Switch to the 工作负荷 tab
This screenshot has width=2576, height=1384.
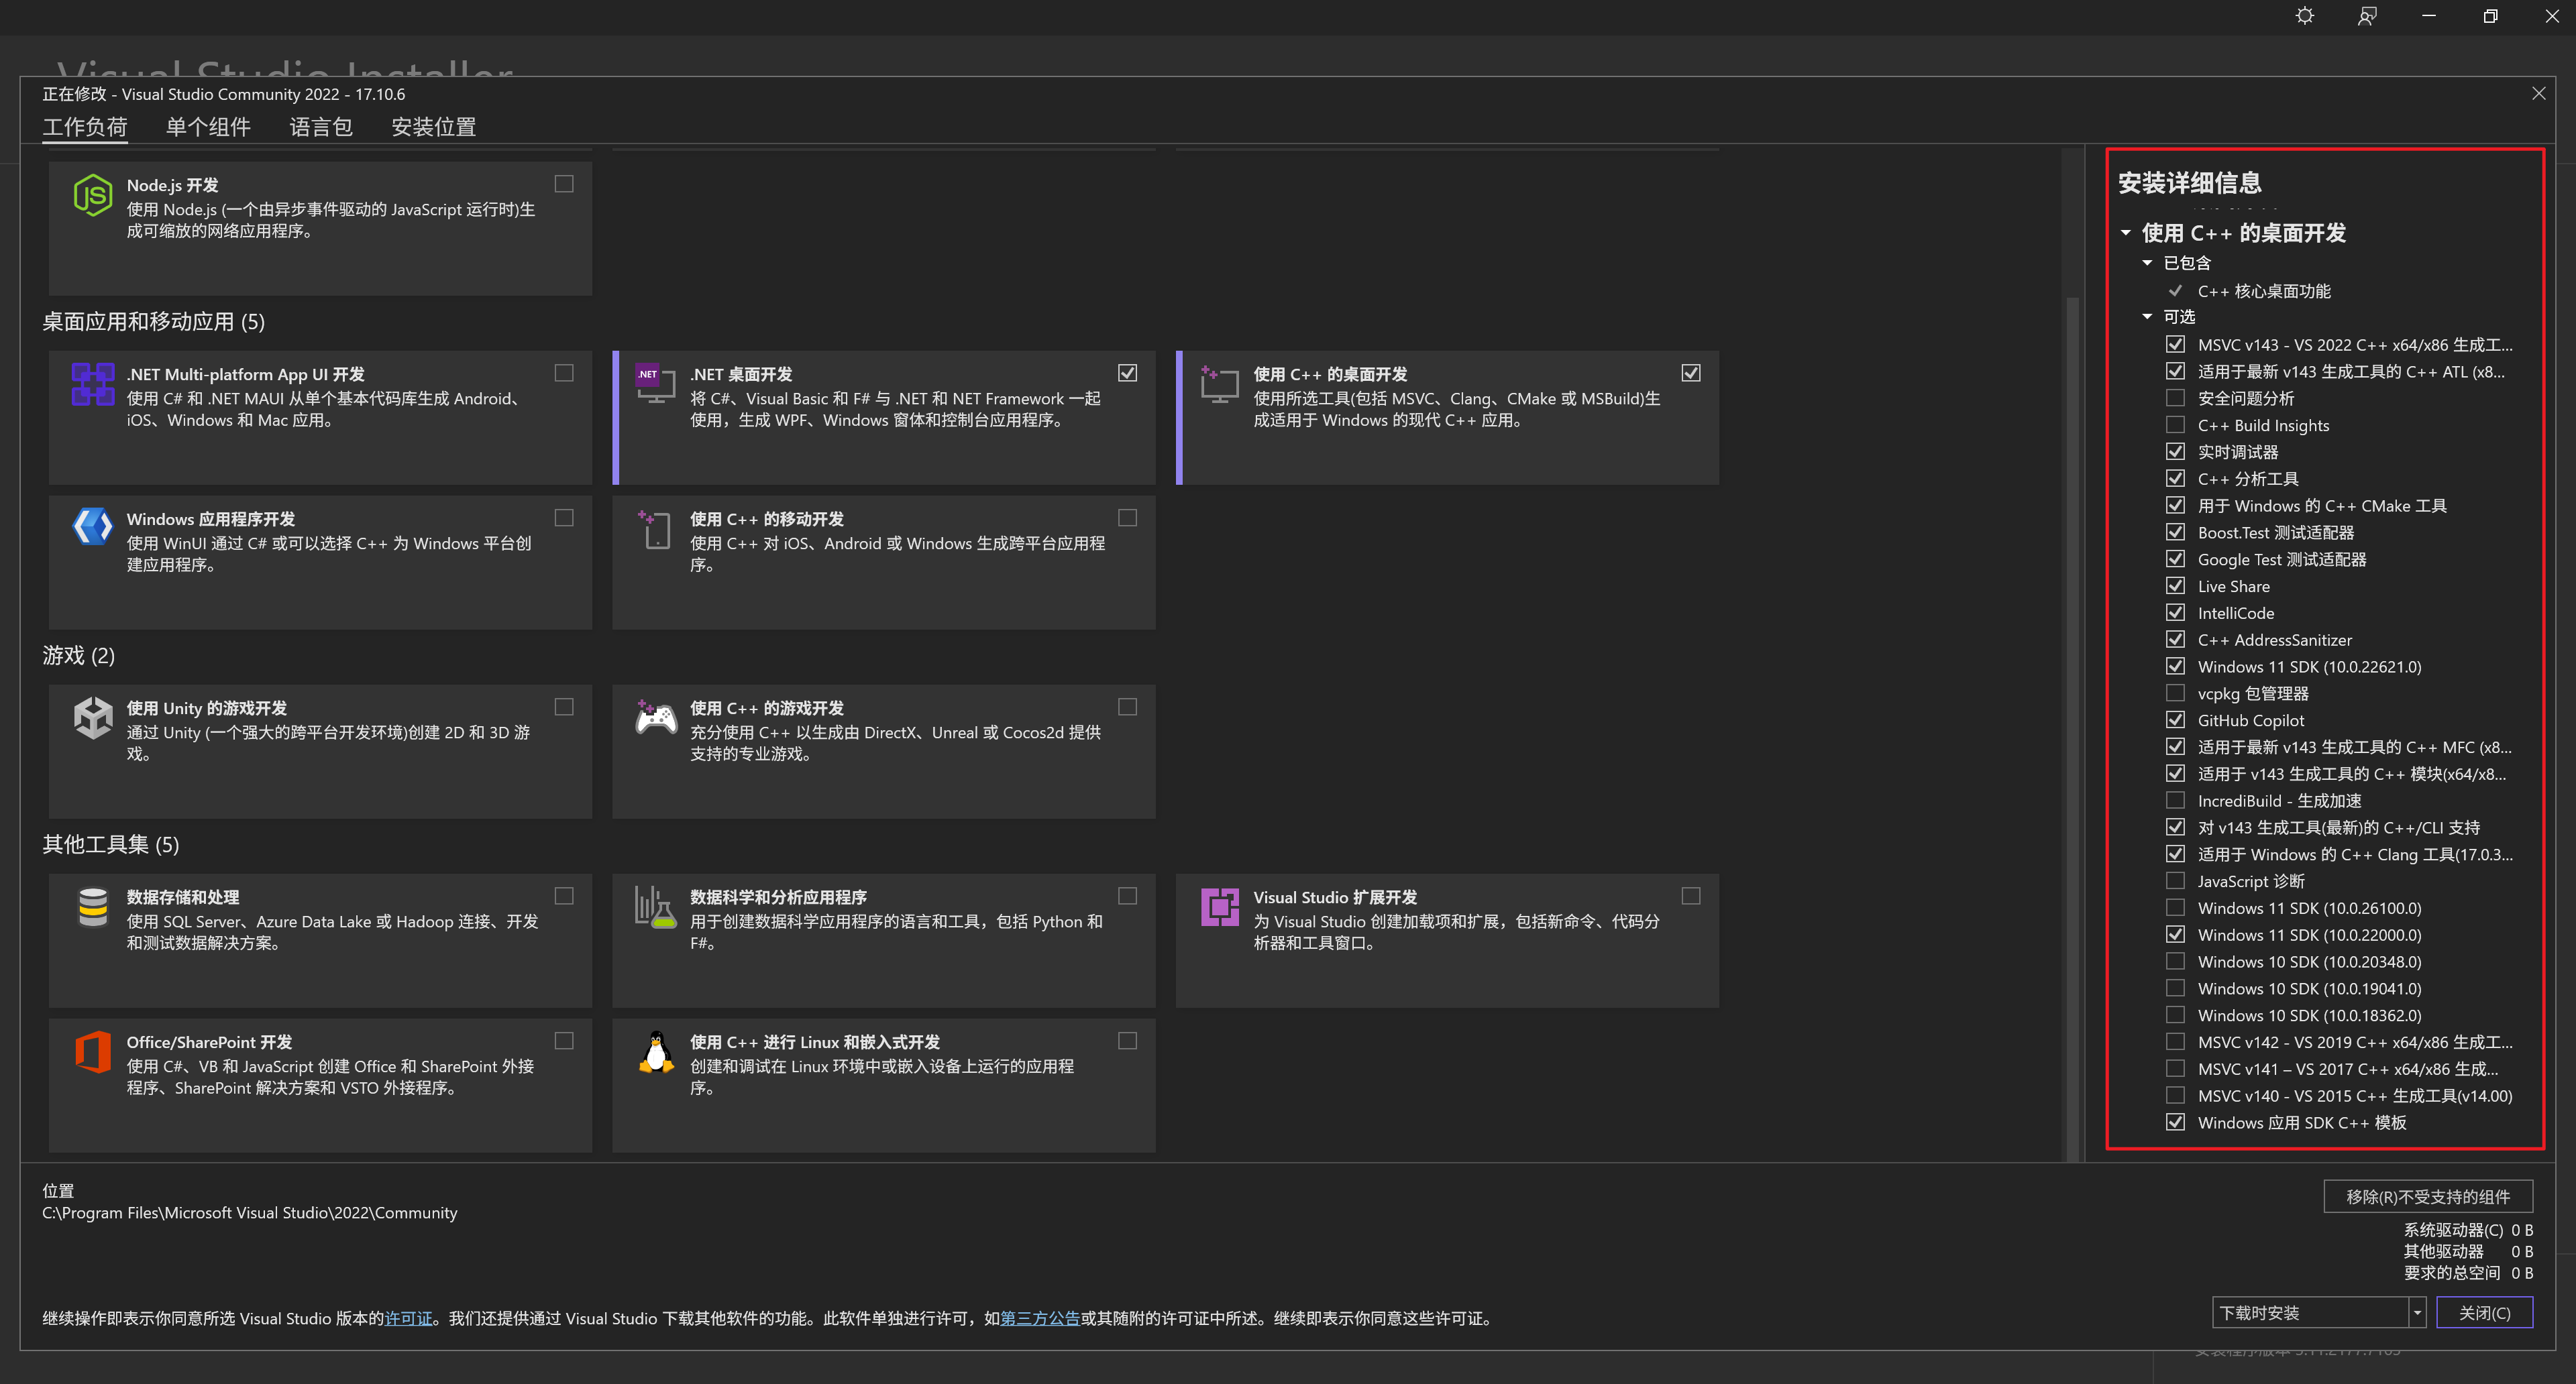point(85,127)
